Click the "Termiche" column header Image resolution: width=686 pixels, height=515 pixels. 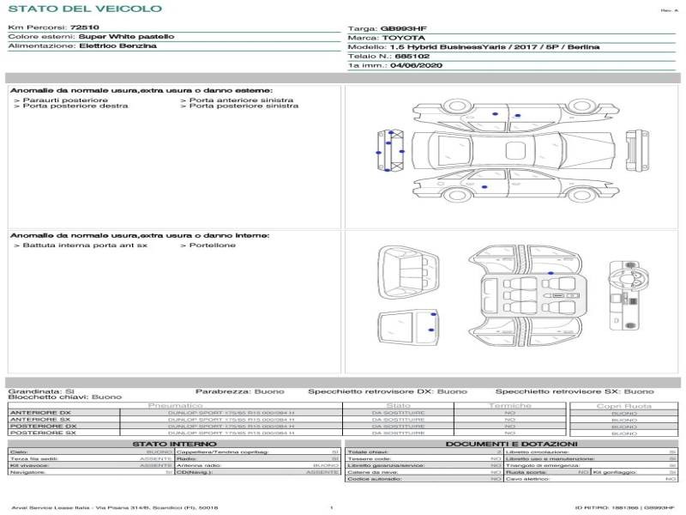click(510, 406)
